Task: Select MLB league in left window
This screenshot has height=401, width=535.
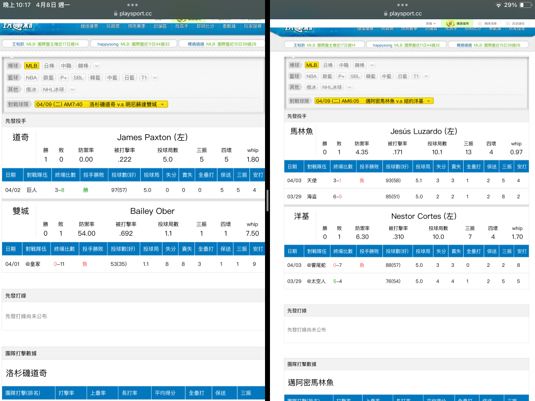Action: (32, 66)
